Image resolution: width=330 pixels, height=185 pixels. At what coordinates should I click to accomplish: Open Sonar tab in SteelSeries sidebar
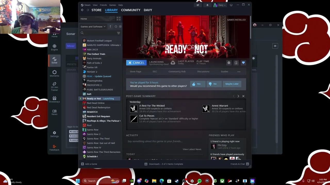(x=54, y=60)
